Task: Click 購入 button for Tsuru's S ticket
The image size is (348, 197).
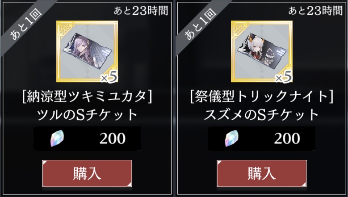Action: tap(87, 173)
